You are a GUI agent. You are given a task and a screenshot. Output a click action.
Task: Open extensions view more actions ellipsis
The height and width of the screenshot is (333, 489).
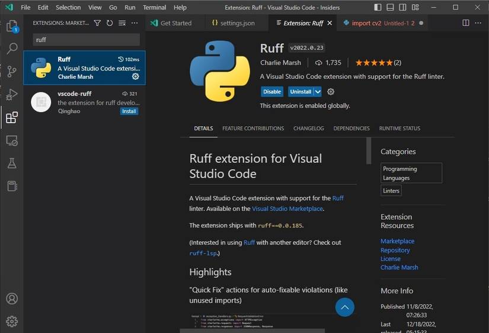point(135,23)
